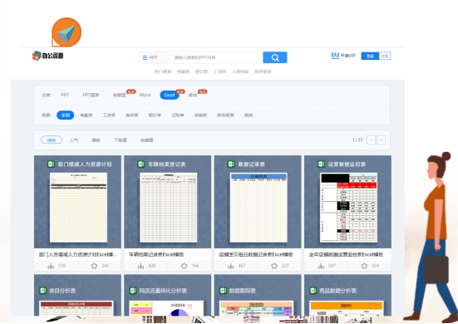Filter scene by 进销表

click(x=200, y=115)
